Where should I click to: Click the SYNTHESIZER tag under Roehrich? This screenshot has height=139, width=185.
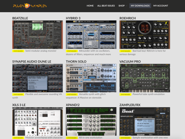point(126,51)
